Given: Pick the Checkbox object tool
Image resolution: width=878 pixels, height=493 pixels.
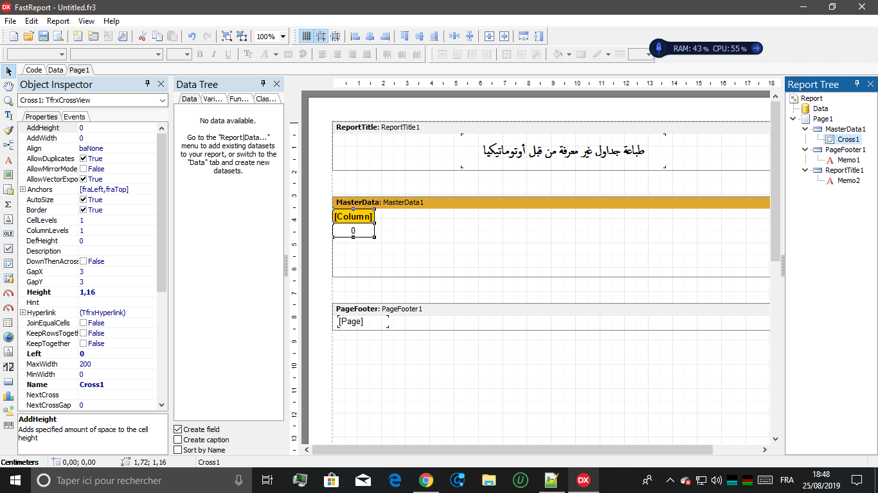Looking at the screenshot, I should [x=8, y=248].
